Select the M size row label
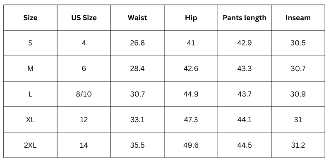Screen dimensions: 331x165 coord(30,68)
